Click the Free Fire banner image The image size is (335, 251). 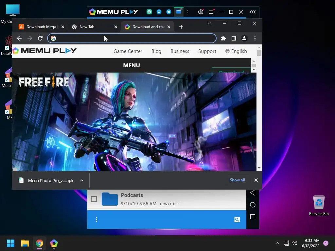click(134, 122)
